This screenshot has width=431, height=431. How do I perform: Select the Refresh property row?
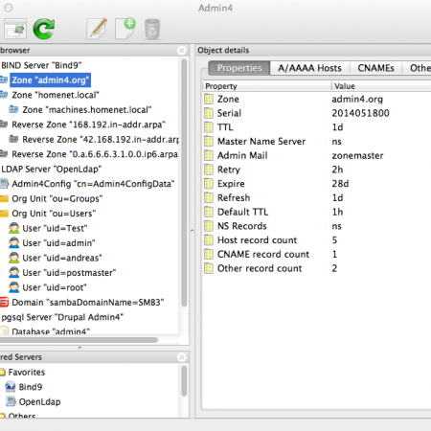(x=317, y=198)
